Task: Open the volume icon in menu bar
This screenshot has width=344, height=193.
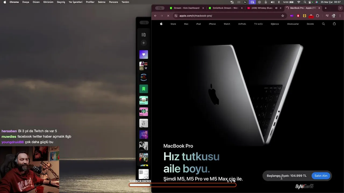Action: point(273,2)
